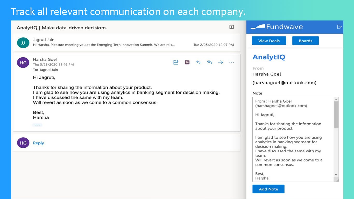Open the add-ins grid icon

[x=176, y=62]
